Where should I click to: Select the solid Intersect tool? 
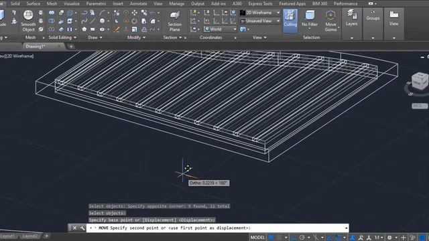tap(52, 29)
